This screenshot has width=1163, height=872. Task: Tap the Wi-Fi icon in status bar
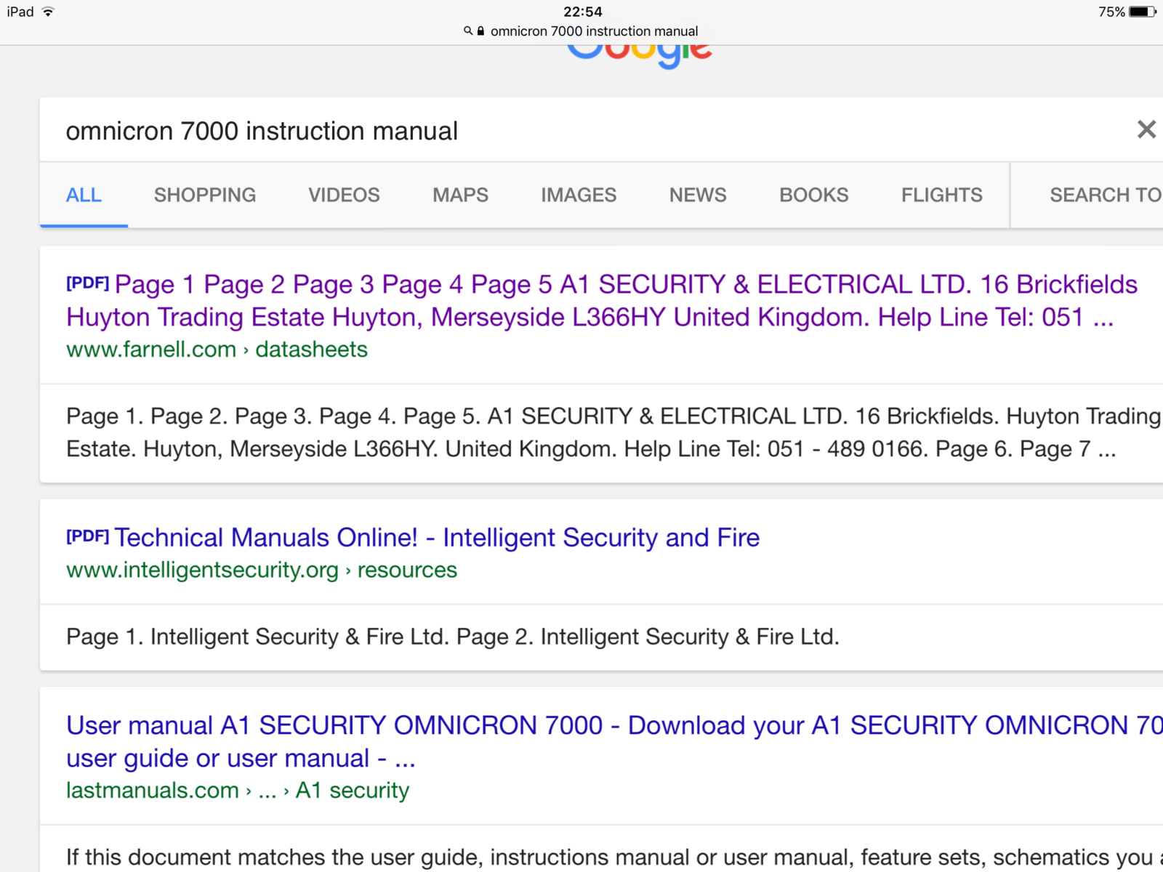click(x=48, y=12)
